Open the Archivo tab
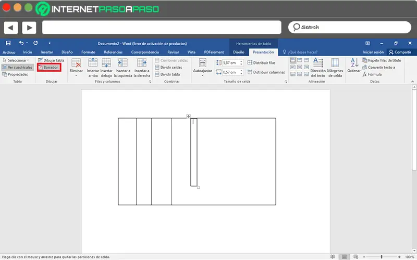This screenshot has height=260, width=417. (x=9, y=53)
